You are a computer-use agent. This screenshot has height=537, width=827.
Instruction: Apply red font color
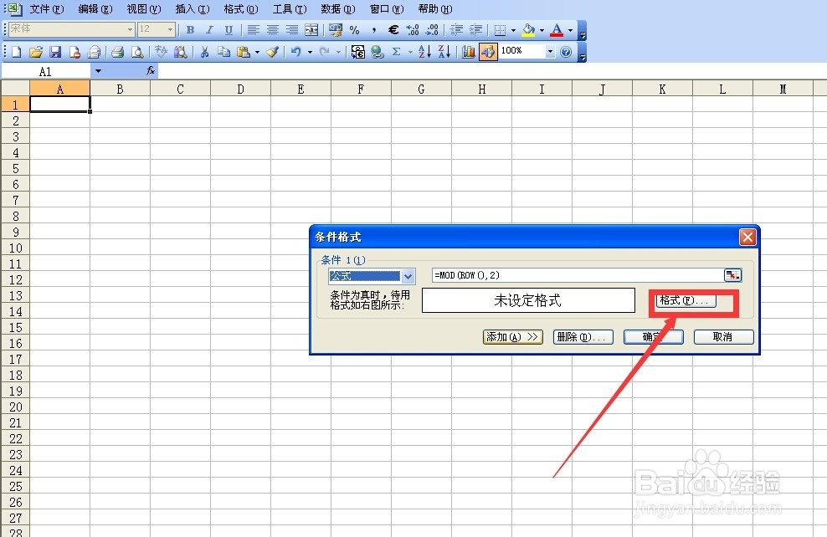pyautogui.click(x=557, y=30)
